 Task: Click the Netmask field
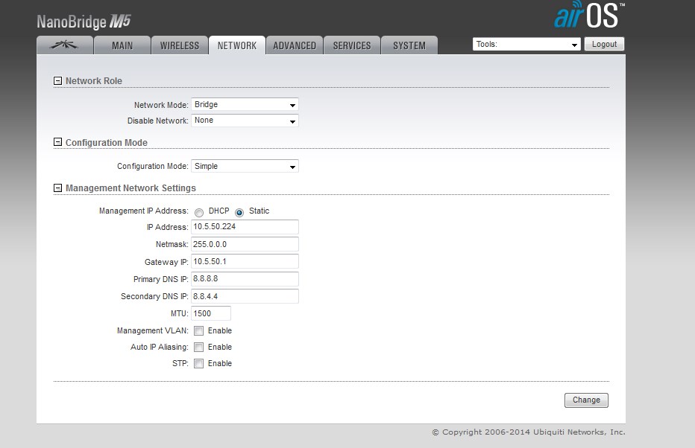(x=245, y=244)
